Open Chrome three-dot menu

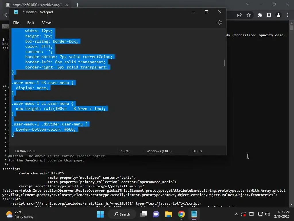click(288, 15)
